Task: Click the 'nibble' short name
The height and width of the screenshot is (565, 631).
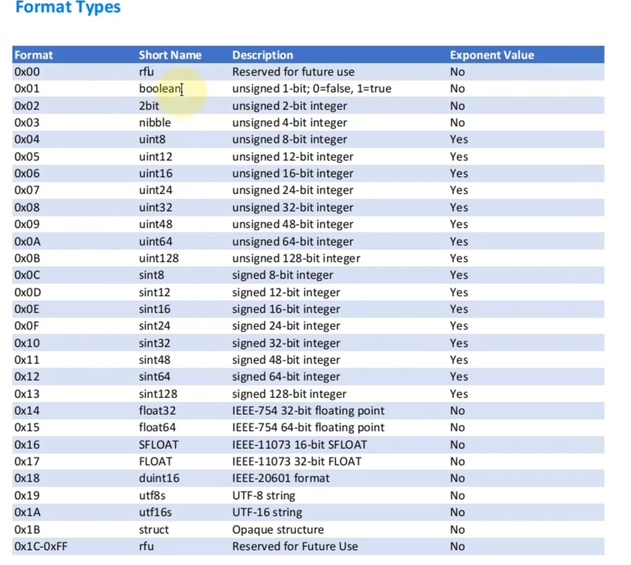Action: pyautogui.click(x=155, y=122)
